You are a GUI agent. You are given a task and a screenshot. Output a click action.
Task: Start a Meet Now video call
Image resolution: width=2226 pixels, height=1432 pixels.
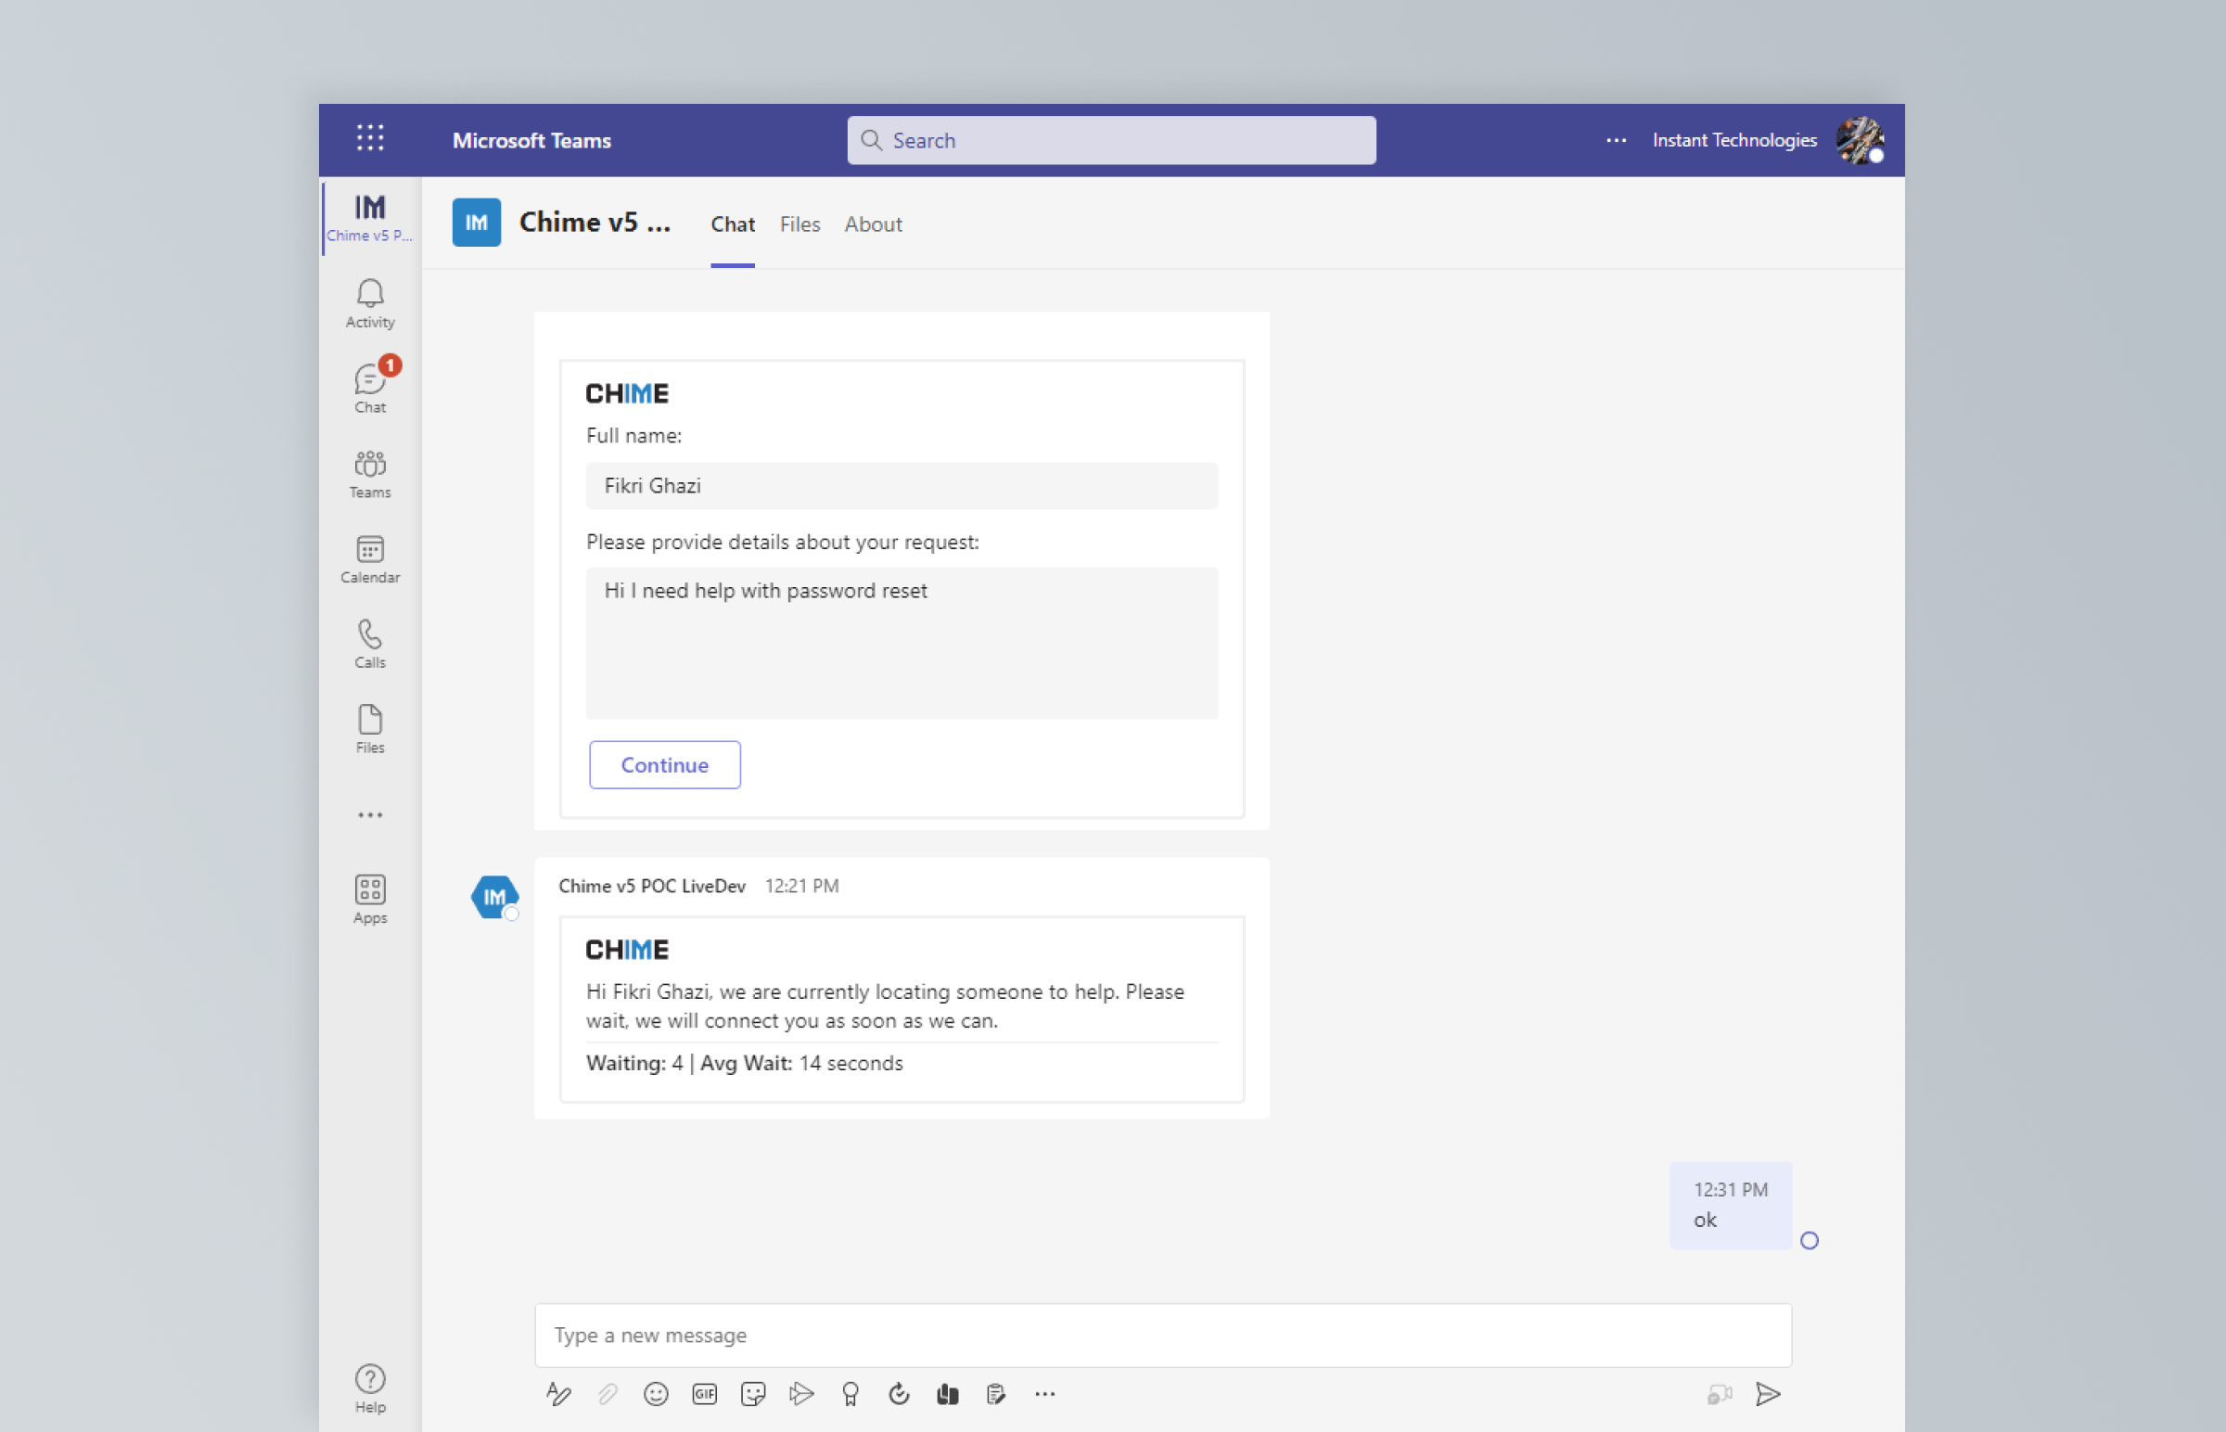1720,1393
